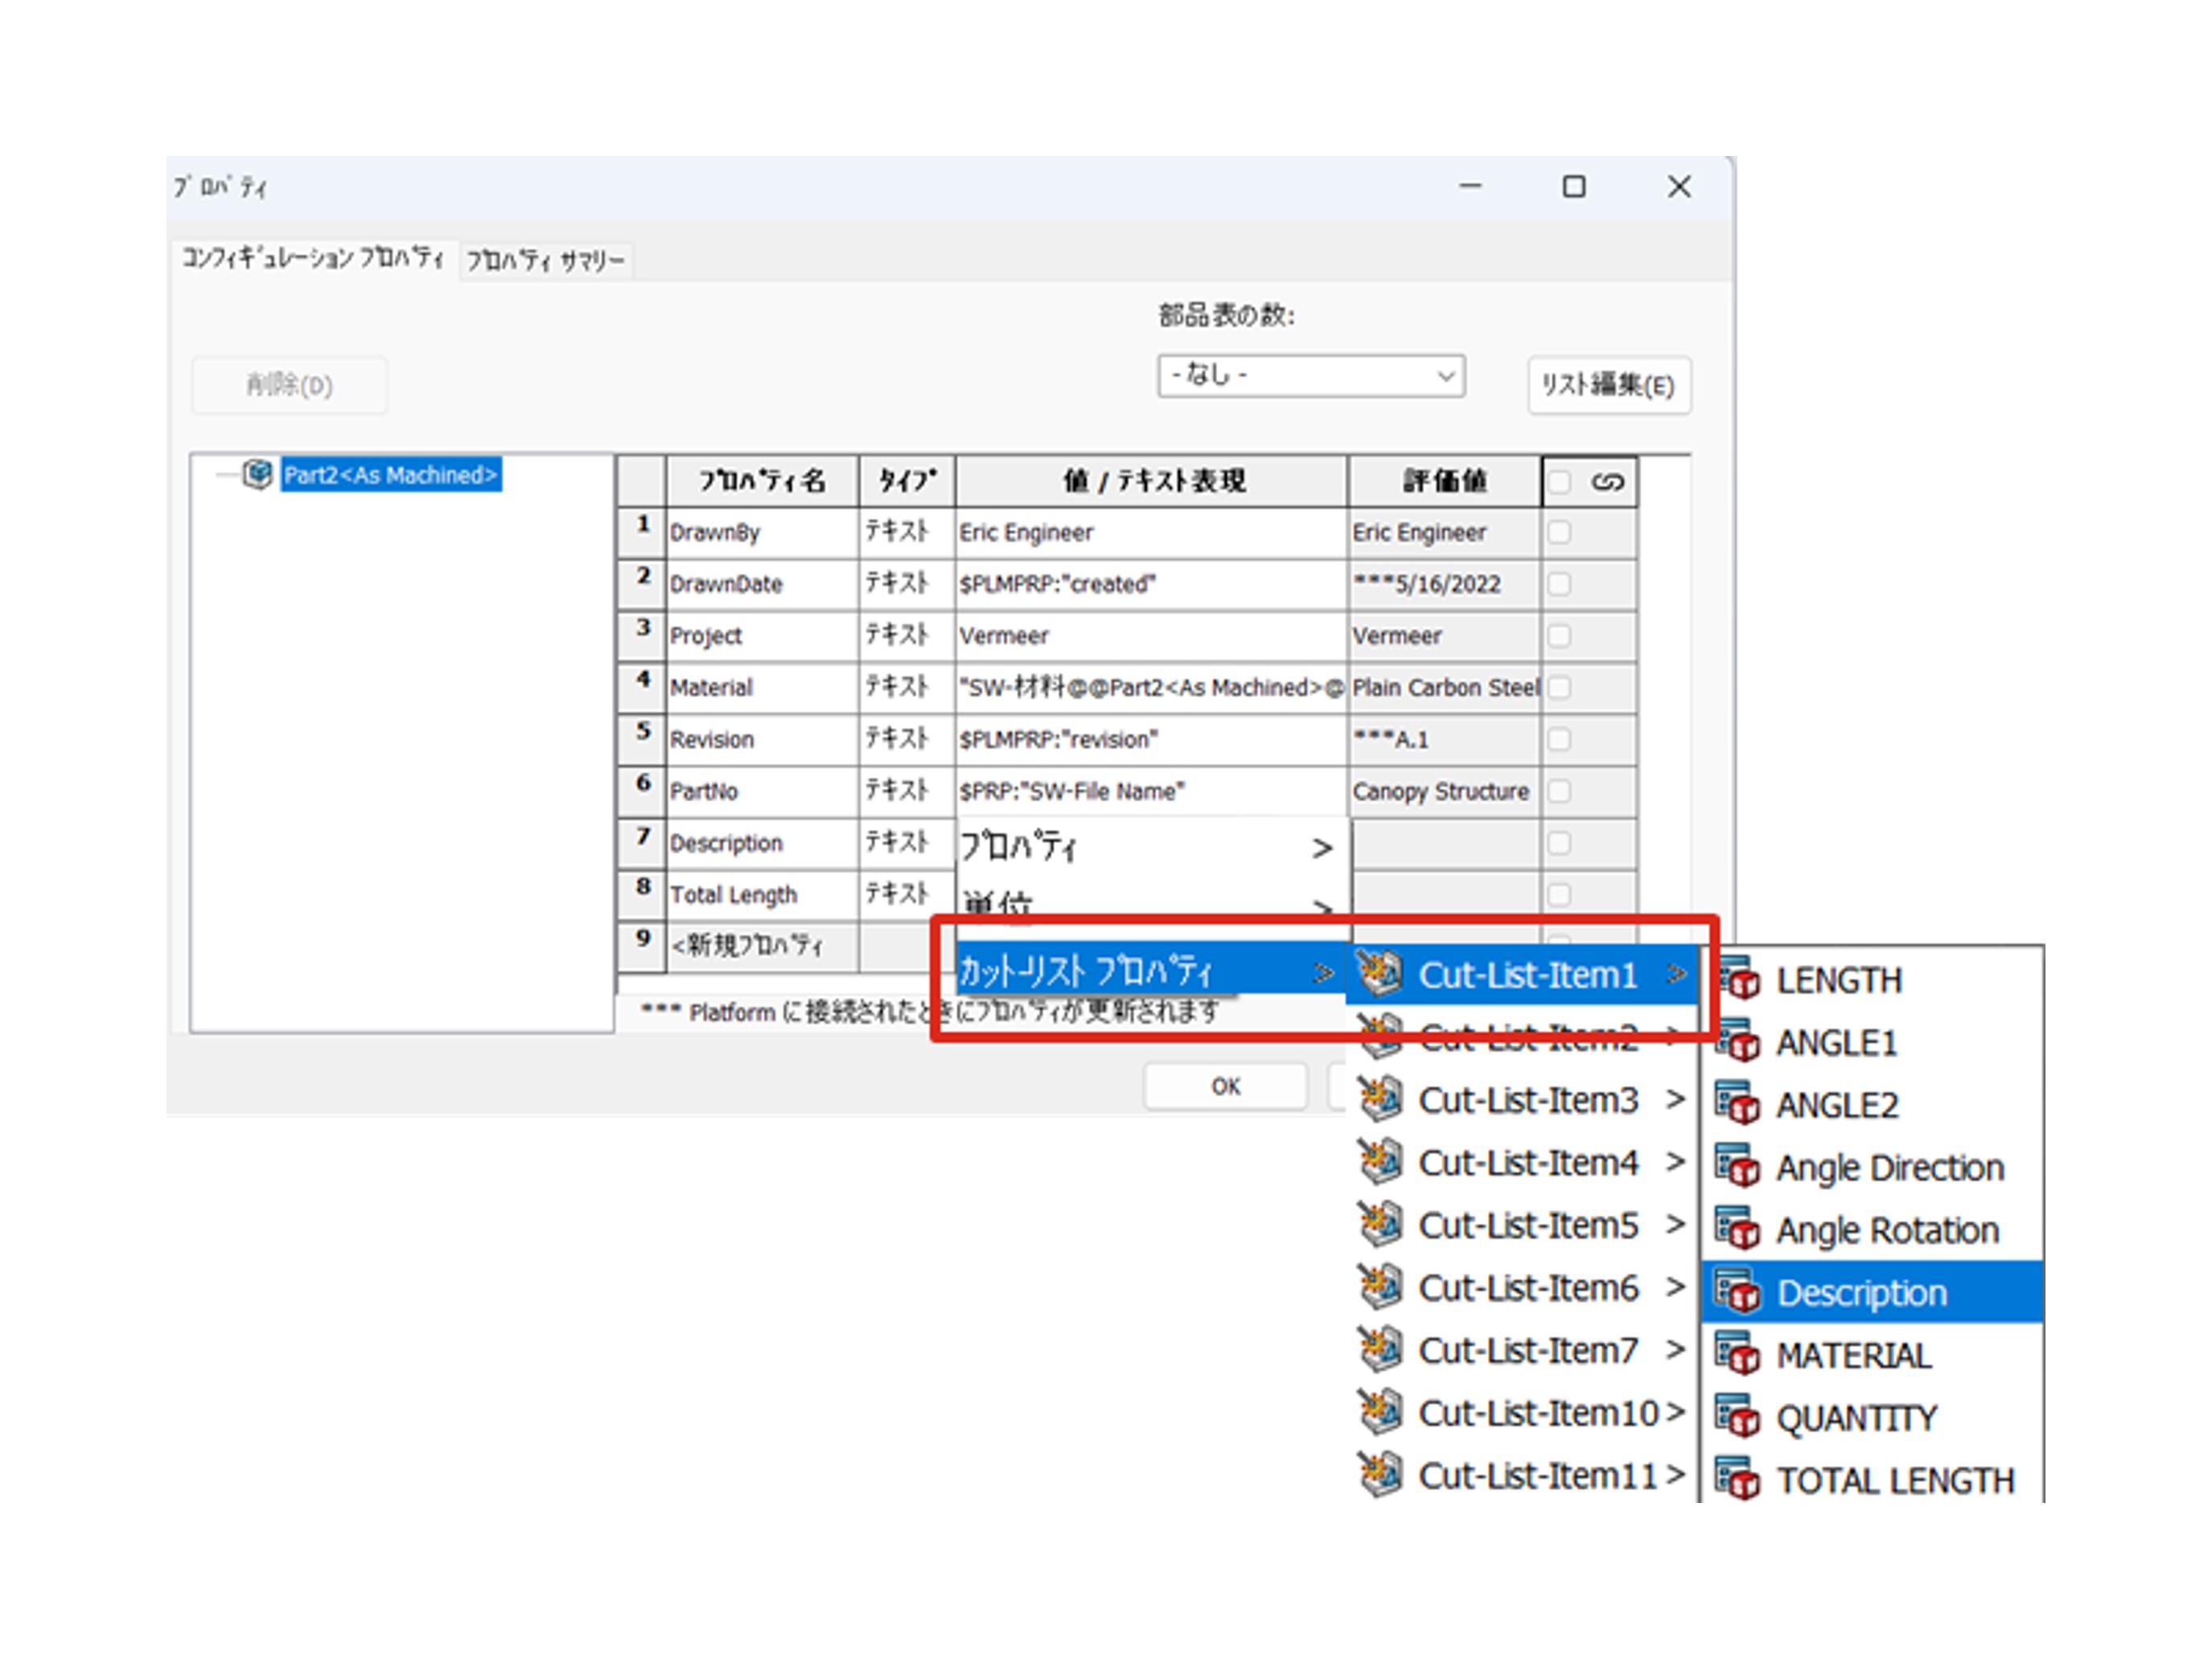Toggle the DrawnBy row link checkbox
Screen dimensions: 2212x1659
pos(1558,532)
